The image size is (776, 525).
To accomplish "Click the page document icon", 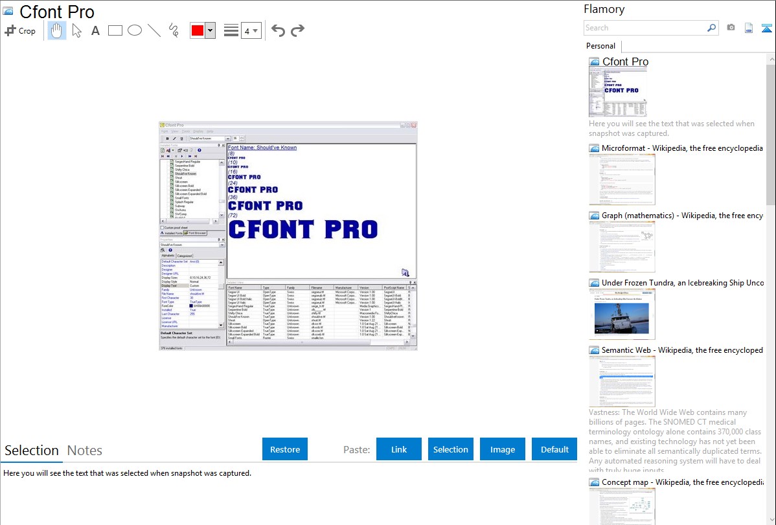I will click(749, 28).
